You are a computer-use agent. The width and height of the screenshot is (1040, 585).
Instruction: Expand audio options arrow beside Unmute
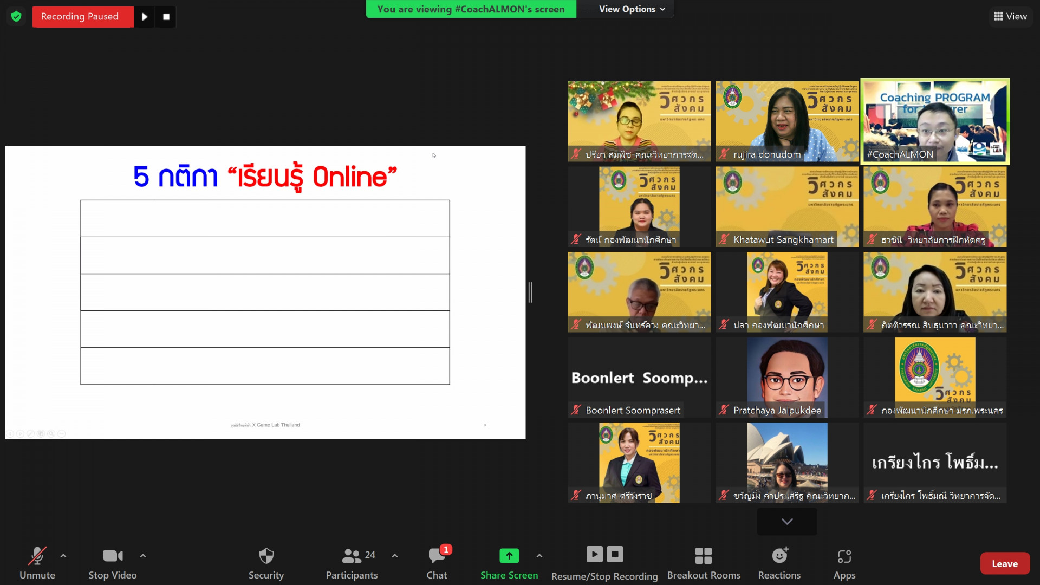[63, 556]
